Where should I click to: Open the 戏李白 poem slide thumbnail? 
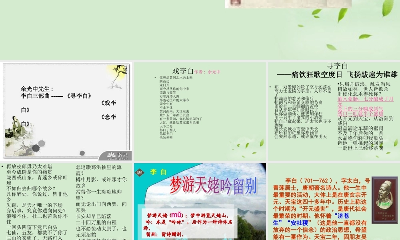tap(200, 111)
